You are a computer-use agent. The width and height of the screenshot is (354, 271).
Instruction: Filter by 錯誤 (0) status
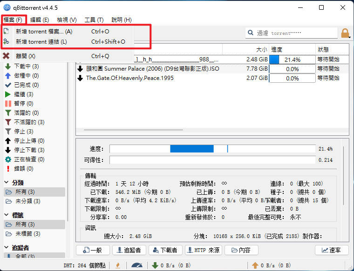[24, 168]
